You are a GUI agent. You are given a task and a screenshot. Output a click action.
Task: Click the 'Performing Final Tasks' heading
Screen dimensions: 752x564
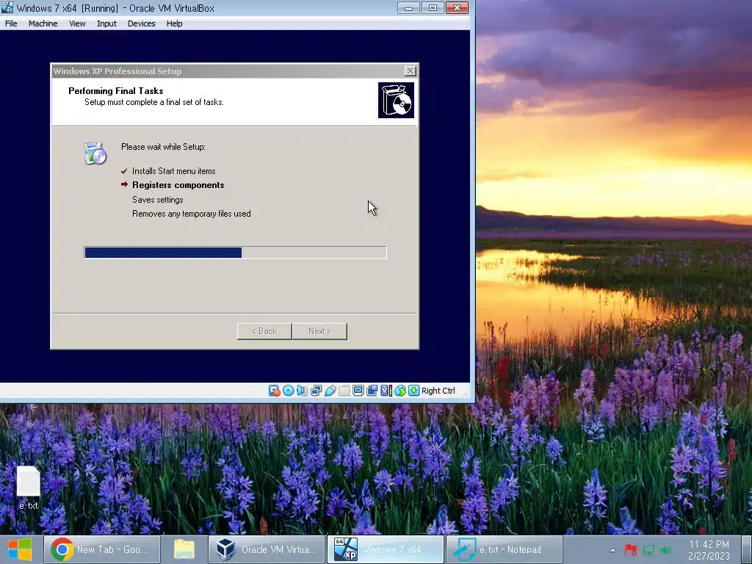(115, 90)
